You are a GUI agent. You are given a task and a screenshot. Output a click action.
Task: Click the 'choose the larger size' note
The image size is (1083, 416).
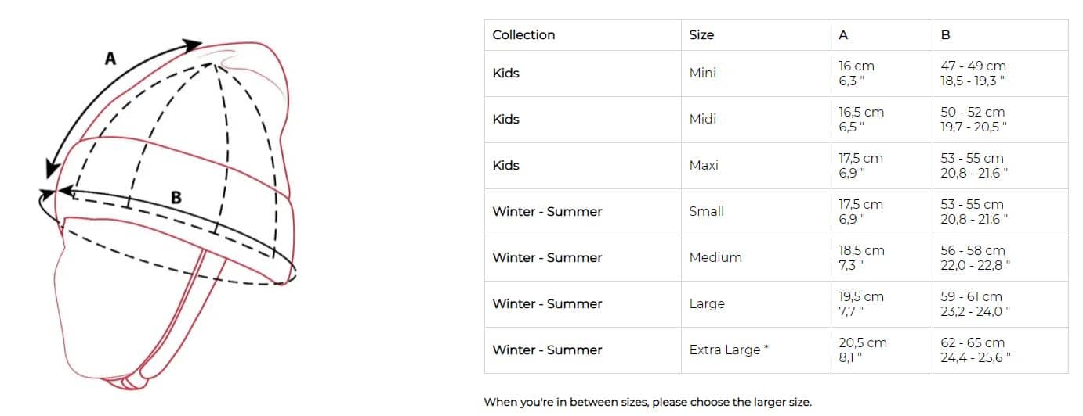click(647, 403)
